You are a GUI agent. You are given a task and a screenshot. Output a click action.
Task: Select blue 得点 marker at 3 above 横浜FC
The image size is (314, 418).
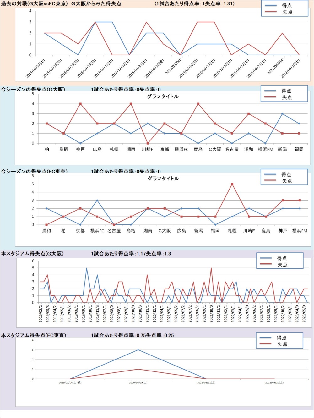pyautogui.click(x=97, y=201)
